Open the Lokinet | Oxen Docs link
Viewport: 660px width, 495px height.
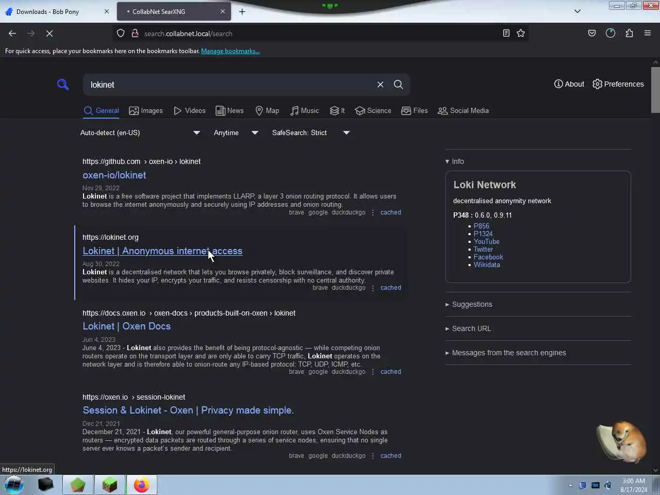(x=126, y=326)
